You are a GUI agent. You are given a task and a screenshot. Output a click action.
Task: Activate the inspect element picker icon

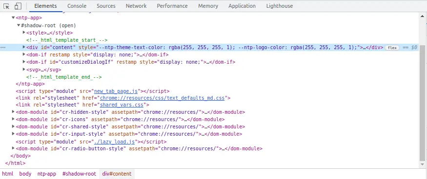(x=6, y=6)
